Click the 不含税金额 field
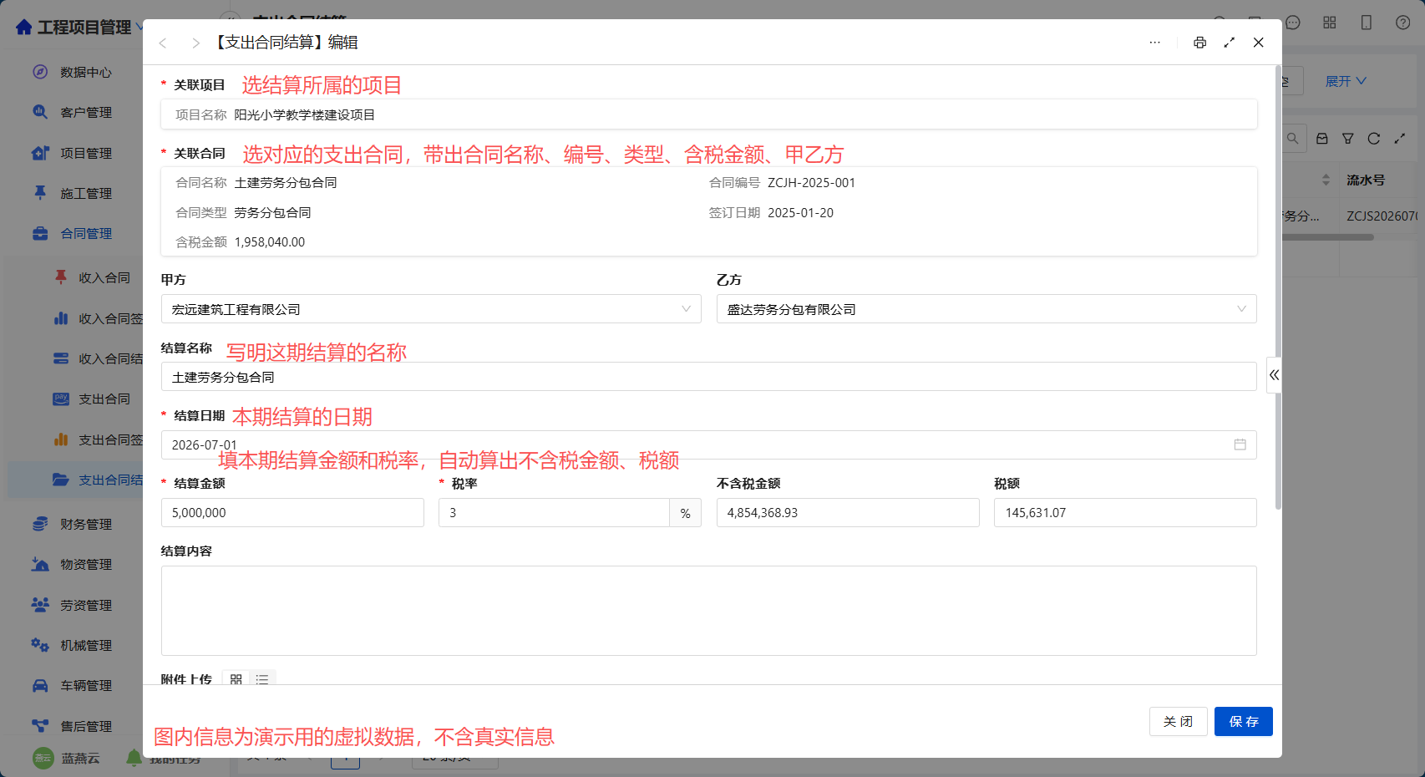The width and height of the screenshot is (1425, 777). point(848,513)
